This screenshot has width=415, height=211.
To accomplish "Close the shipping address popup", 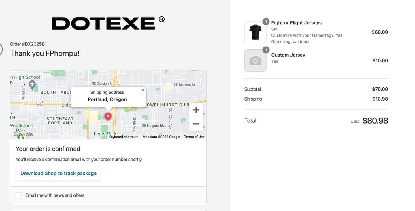I will pyautogui.click(x=143, y=90).
